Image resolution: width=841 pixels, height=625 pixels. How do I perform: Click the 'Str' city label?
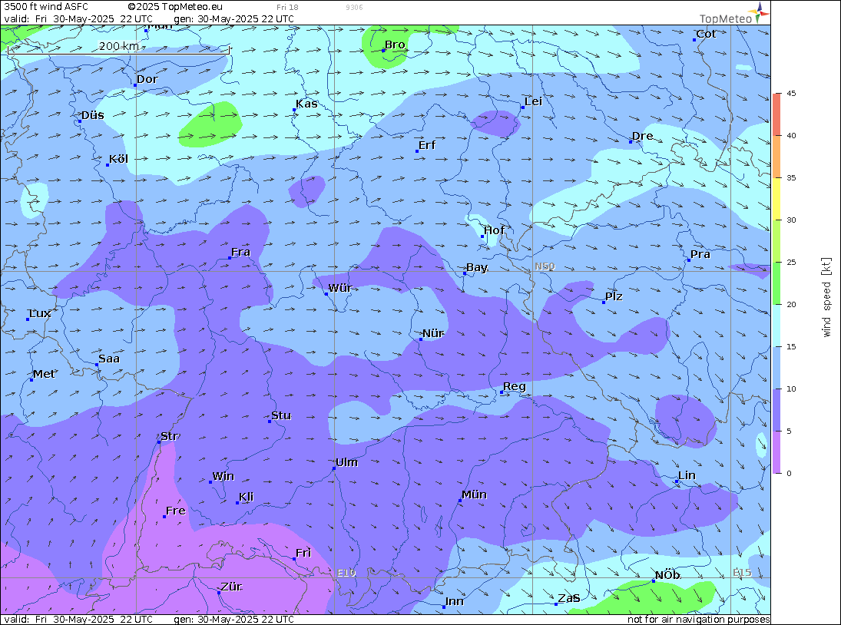(170, 436)
